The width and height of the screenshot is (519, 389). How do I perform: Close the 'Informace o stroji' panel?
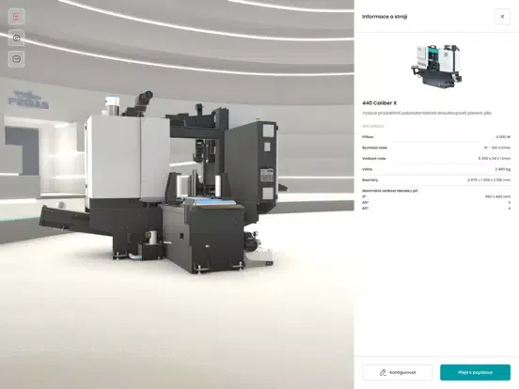(502, 17)
